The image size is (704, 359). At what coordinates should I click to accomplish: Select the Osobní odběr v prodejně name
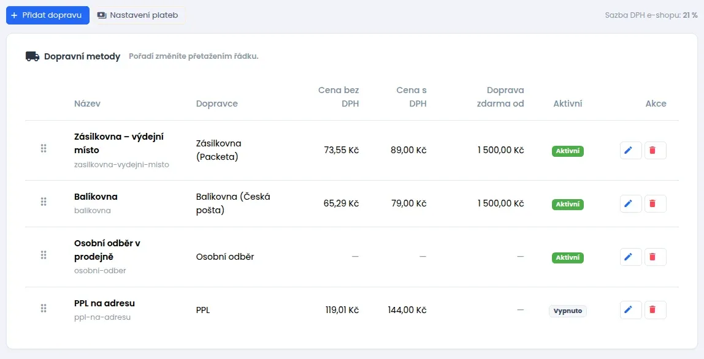click(x=107, y=250)
